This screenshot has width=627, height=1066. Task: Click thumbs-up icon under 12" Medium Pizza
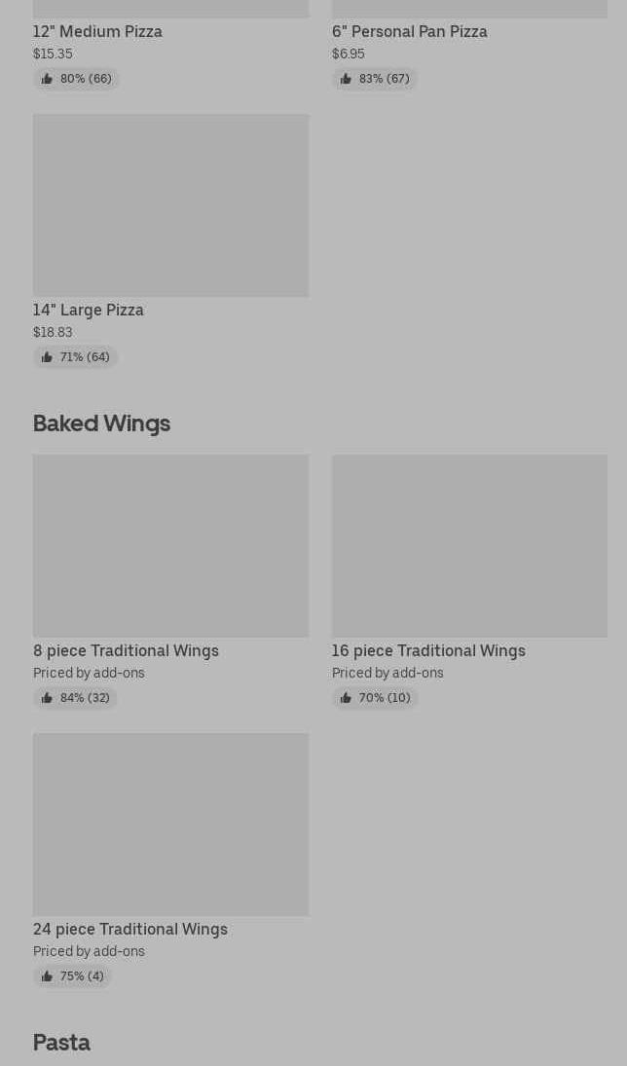(x=47, y=79)
